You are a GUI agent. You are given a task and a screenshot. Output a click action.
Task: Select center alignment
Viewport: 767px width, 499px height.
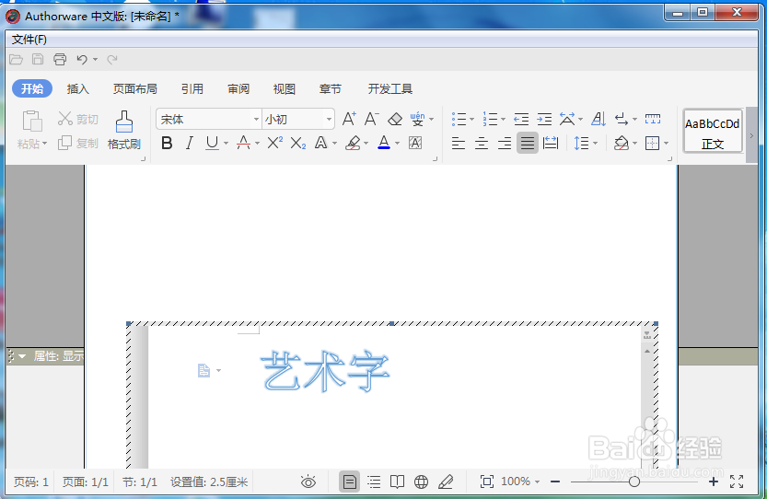pos(482,144)
